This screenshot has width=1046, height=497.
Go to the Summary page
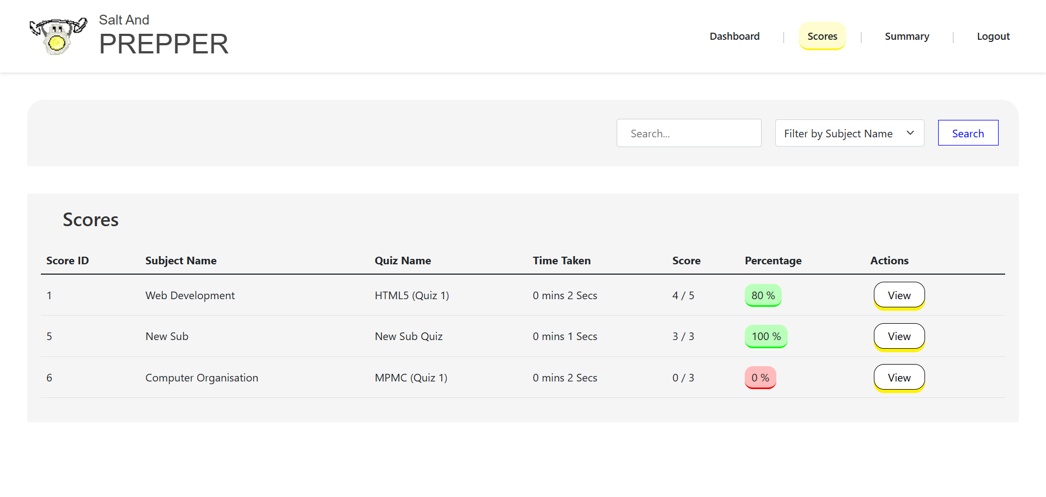(907, 37)
